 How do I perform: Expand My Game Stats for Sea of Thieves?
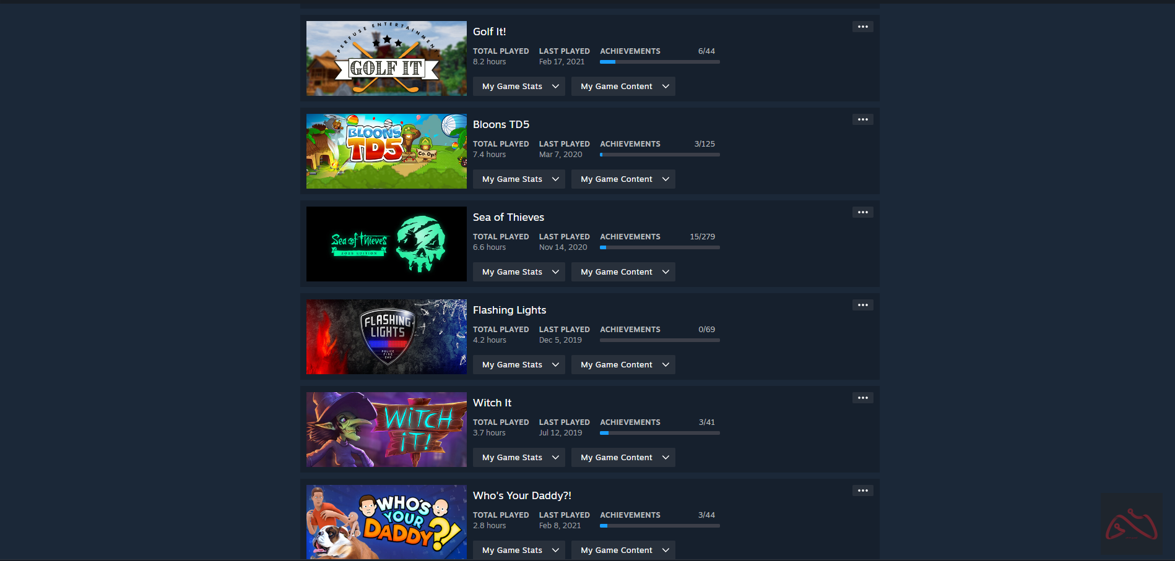519,272
